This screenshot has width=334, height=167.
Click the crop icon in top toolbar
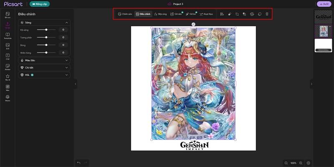coord(237,14)
